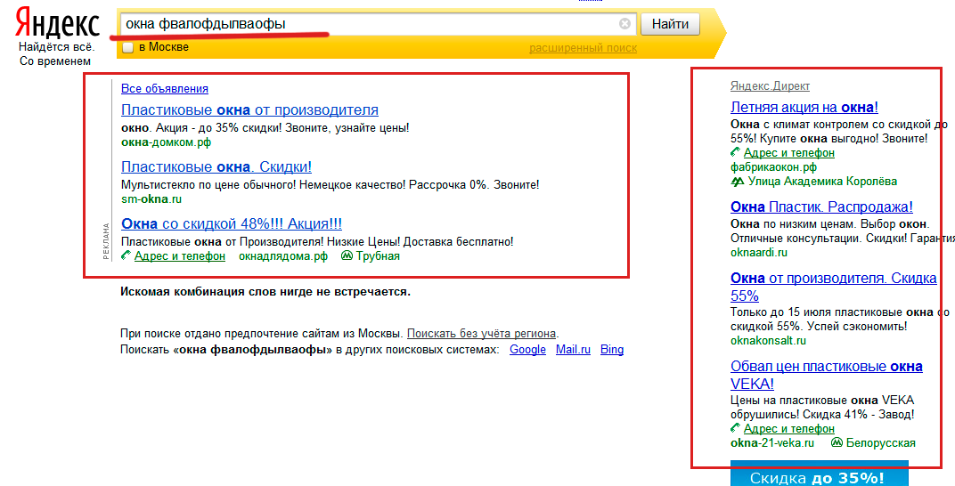This screenshot has height=486, width=955.
Task: Open расширенный поиск link
Action: pyautogui.click(x=583, y=48)
